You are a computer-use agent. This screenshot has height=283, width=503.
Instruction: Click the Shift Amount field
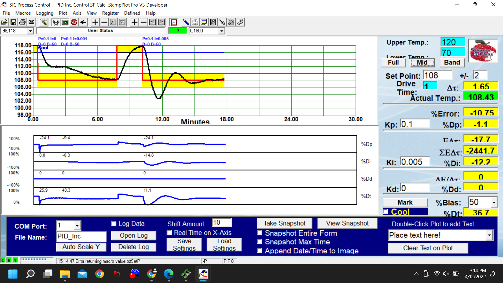click(222, 223)
